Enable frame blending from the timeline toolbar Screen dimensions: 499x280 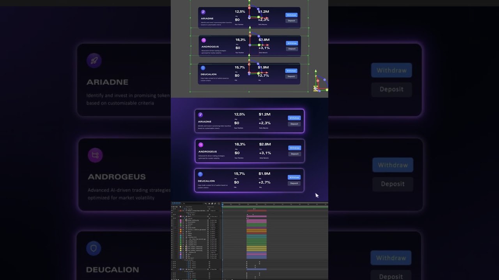click(x=212, y=203)
